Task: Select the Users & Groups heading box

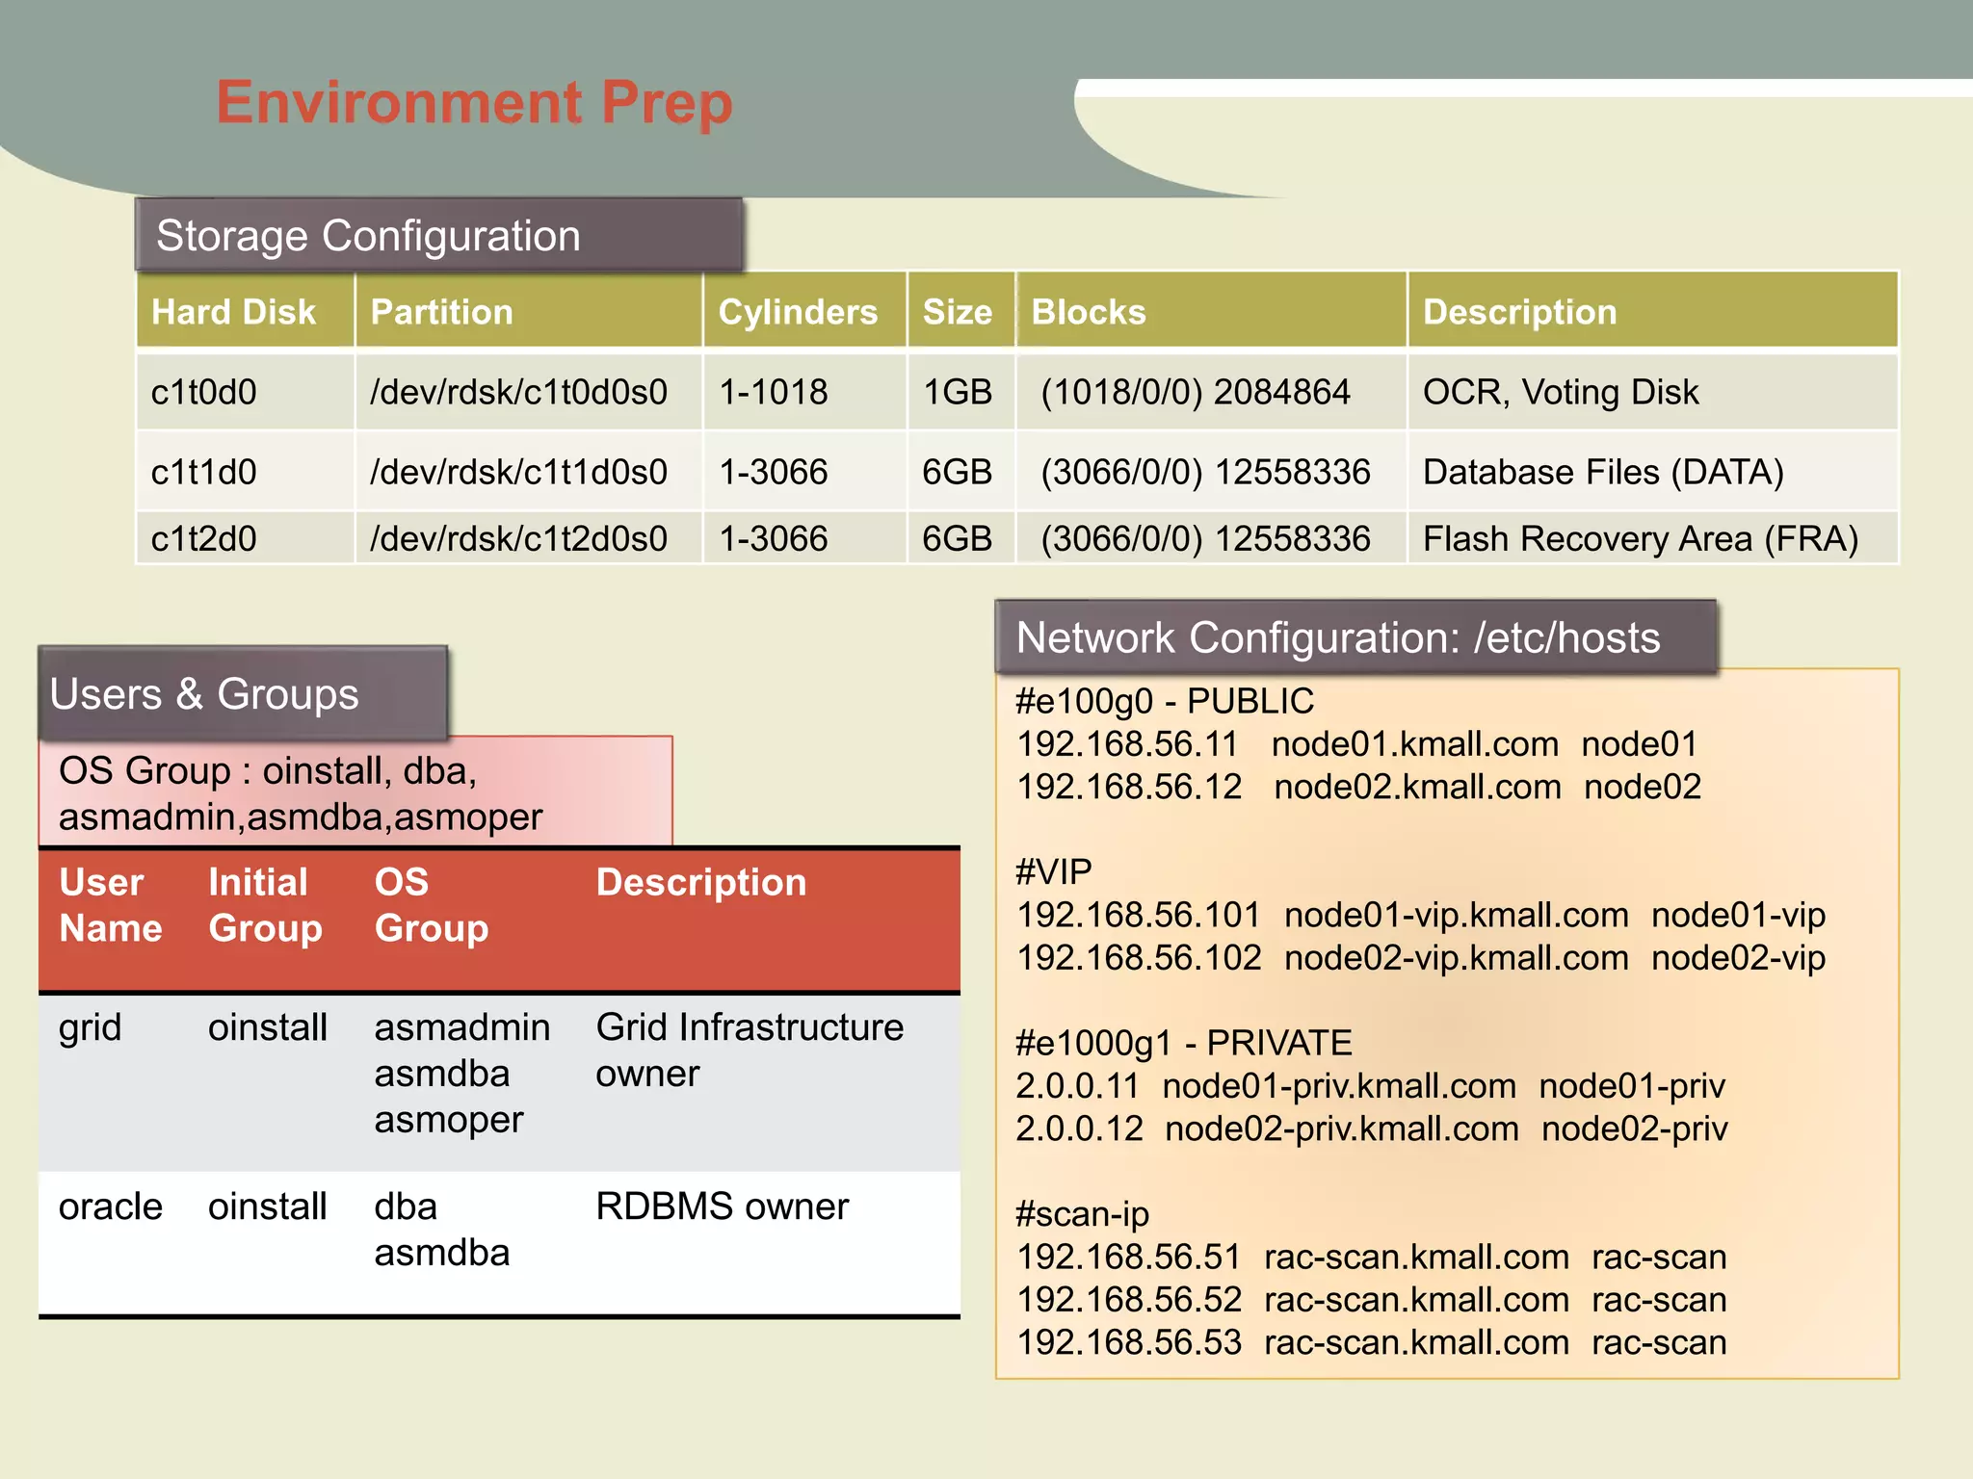Action: pyautogui.click(x=243, y=693)
